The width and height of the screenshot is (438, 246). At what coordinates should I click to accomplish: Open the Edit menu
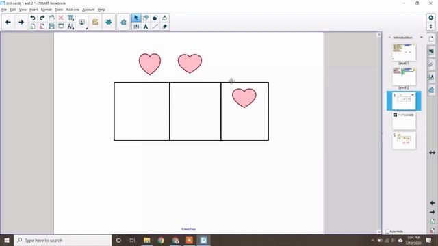coord(13,10)
